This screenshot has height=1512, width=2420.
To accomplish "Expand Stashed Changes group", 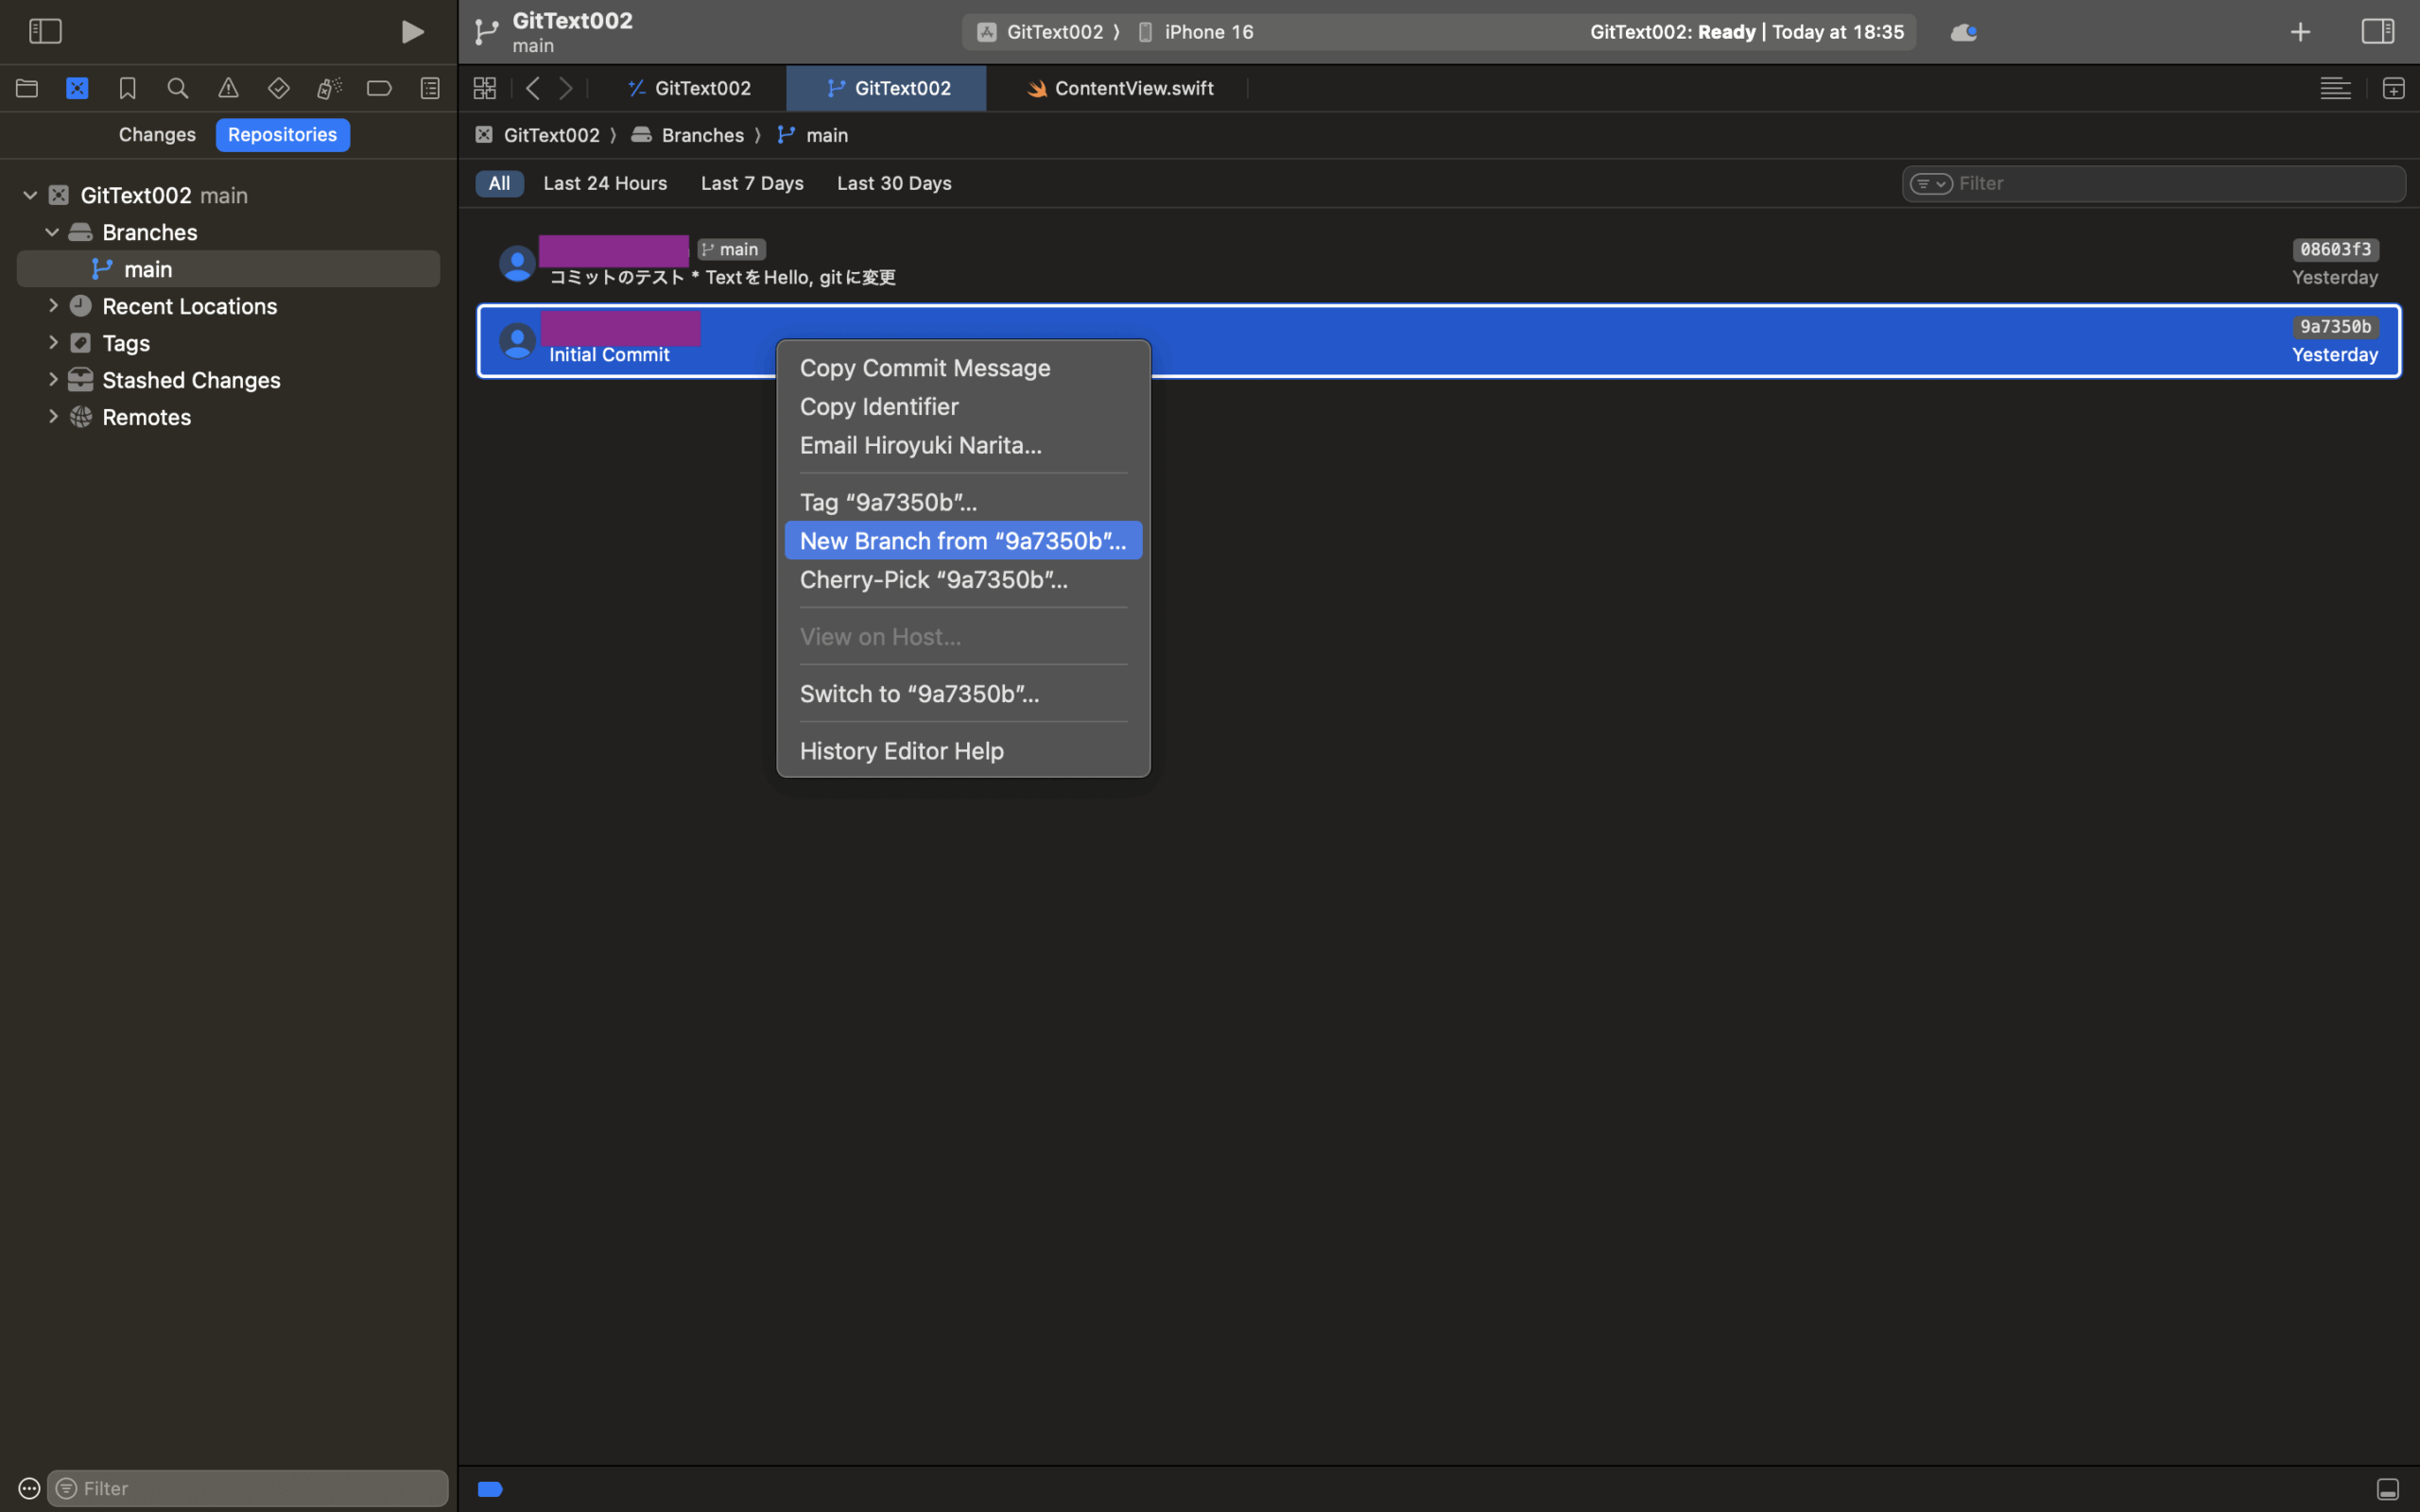I will click(x=53, y=380).
